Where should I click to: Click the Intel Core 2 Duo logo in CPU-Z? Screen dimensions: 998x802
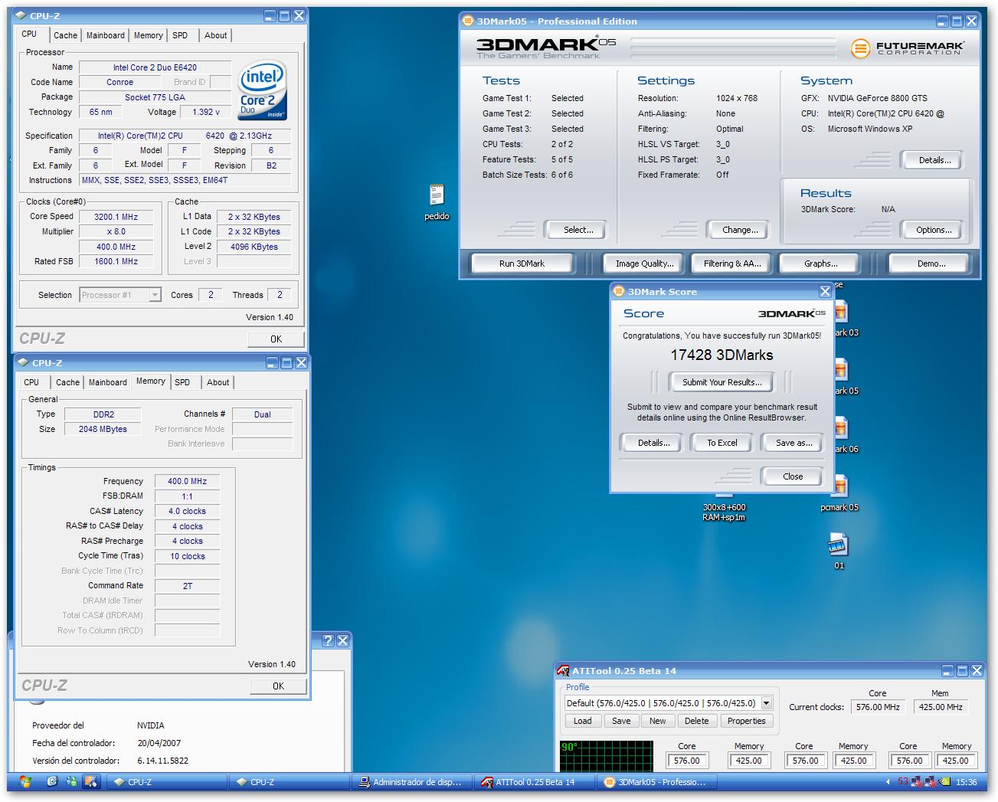[263, 90]
